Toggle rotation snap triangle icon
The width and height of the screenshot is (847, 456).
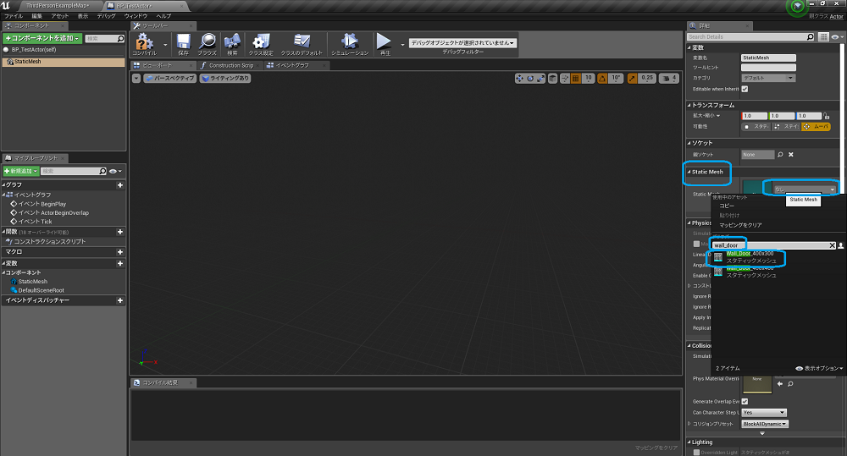(x=602, y=78)
